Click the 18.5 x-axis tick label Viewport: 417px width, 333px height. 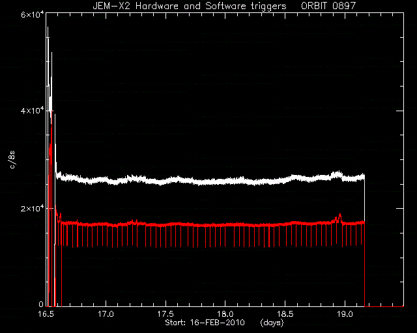(285, 314)
